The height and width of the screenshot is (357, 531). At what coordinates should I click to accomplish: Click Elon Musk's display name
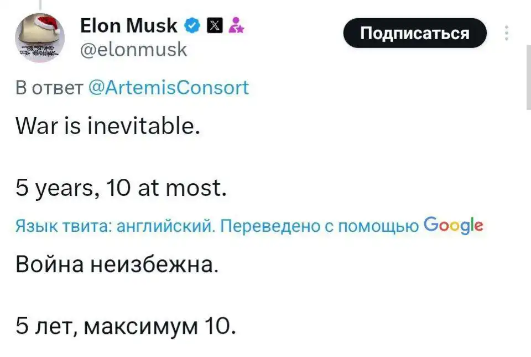point(128,25)
